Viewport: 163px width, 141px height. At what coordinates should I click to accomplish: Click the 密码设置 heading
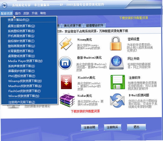tap(133, 39)
